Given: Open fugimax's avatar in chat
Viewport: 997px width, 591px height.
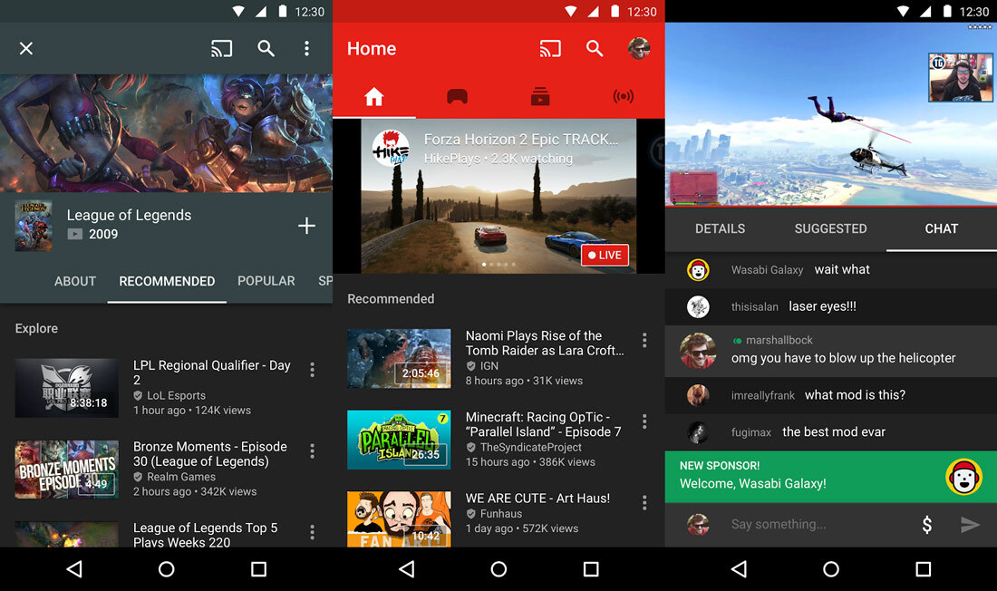Looking at the screenshot, I should [698, 432].
